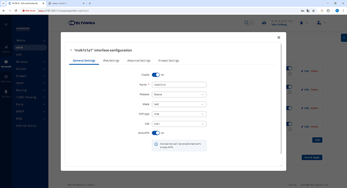The height and width of the screenshot is (188, 347).
Task: Click the cloud firmware update icon
Action: (264, 23)
